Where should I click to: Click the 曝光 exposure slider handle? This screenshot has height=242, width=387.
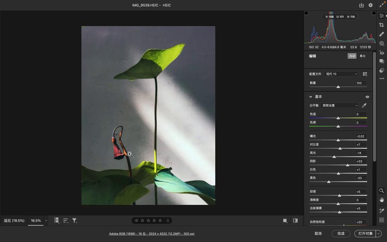coord(338,140)
